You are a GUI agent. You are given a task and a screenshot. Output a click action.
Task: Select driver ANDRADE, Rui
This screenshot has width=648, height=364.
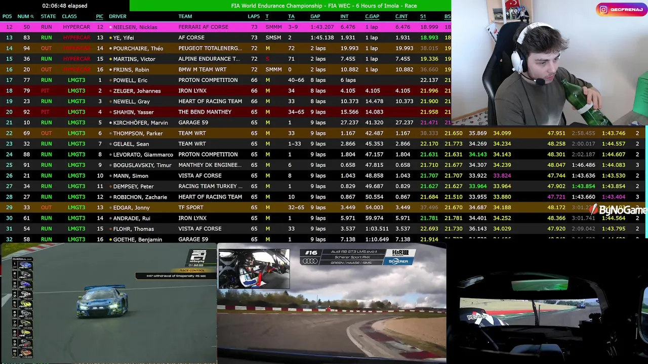click(133, 218)
